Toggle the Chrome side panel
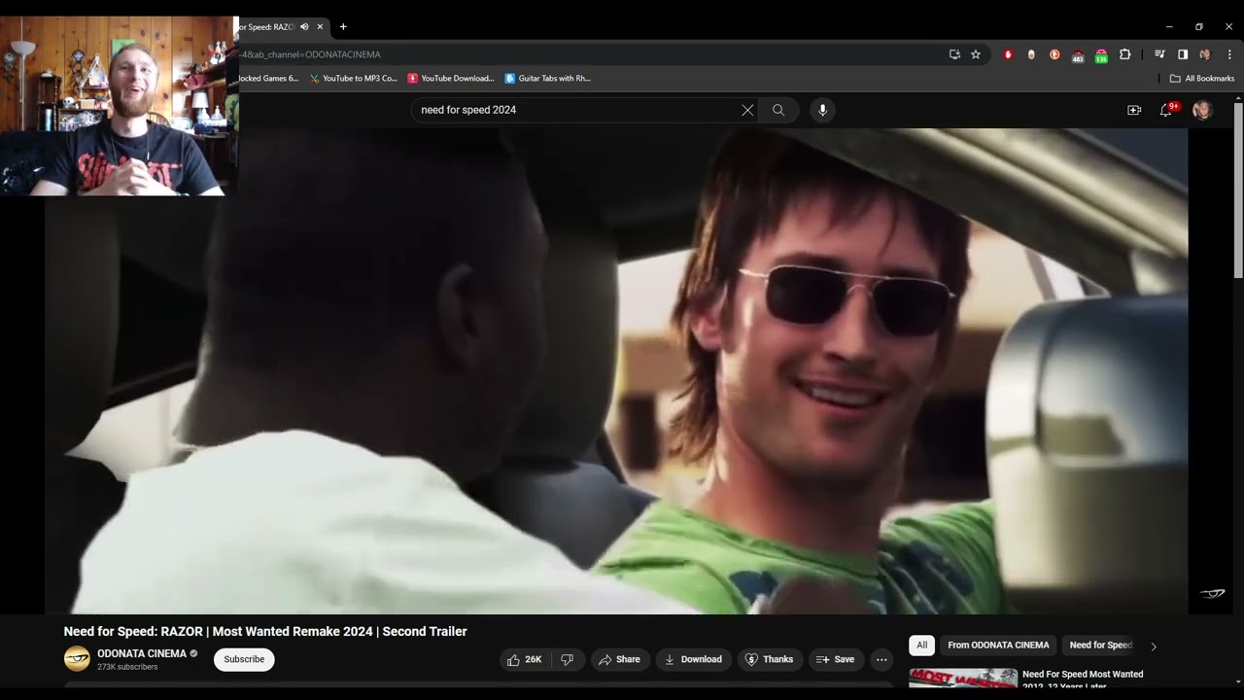This screenshot has width=1244, height=700. [x=1183, y=54]
